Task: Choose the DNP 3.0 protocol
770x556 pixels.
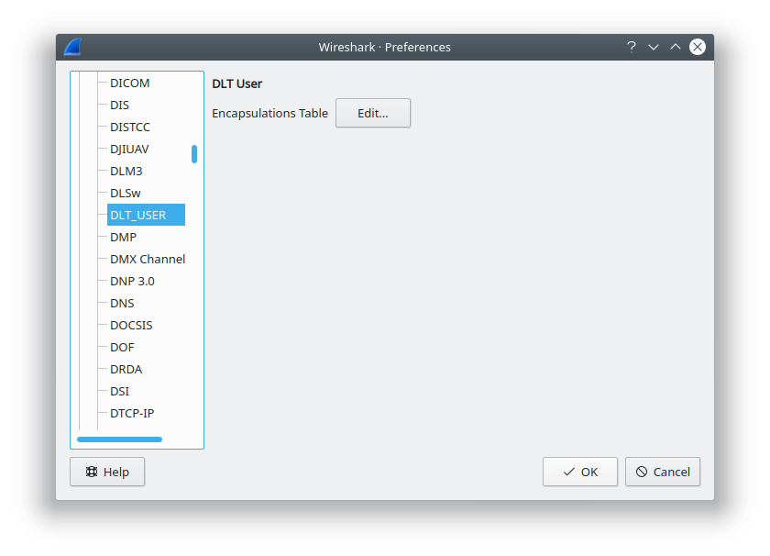Action: point(132,281)
